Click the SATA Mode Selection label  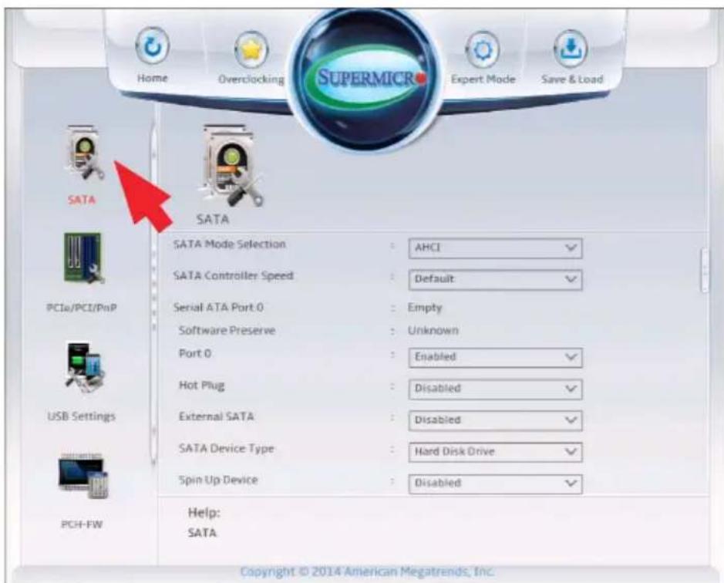click(x=230, y=244)
